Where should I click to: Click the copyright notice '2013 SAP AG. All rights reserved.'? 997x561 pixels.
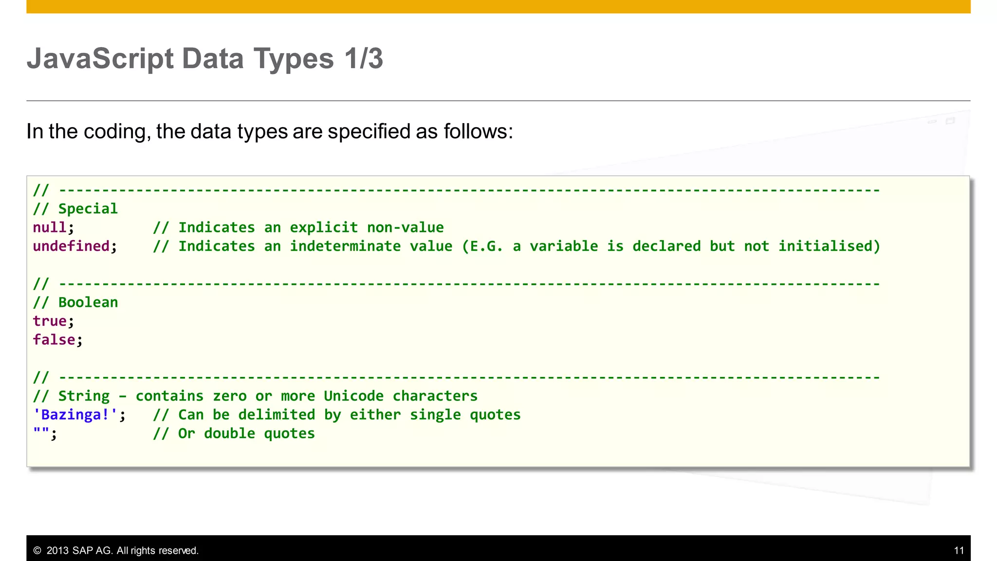point(116,551)
